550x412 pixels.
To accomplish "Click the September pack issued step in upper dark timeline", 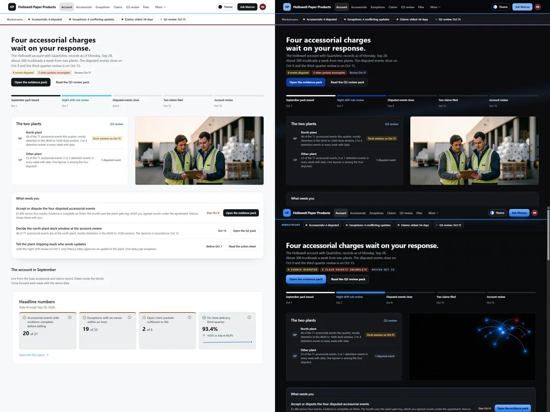I will (x=311, y=101).
